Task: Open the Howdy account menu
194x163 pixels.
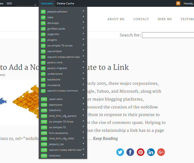Action: [189, 4]
